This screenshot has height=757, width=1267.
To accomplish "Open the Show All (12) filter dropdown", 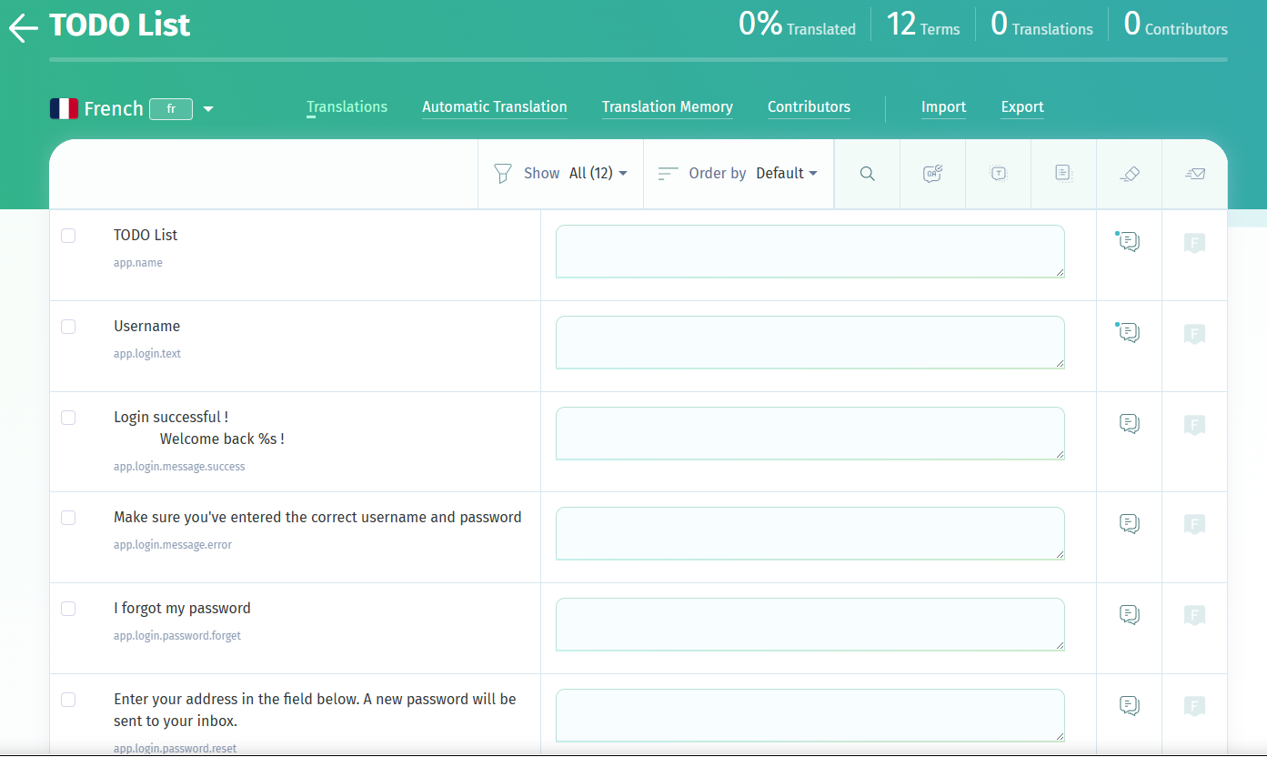I will (598, 174).
